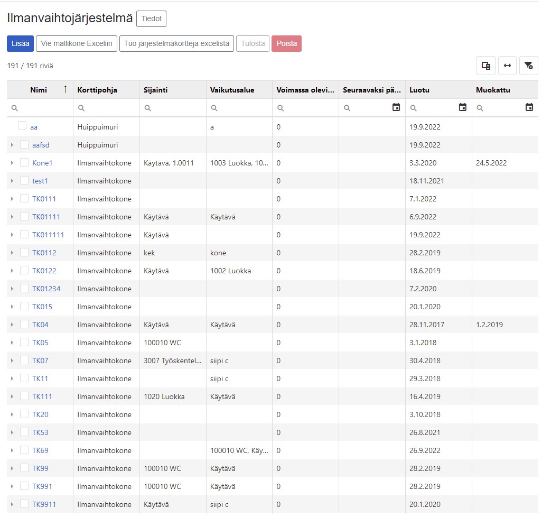
Task: Expand the TK991 row
Action: click(x=12, y=486)
